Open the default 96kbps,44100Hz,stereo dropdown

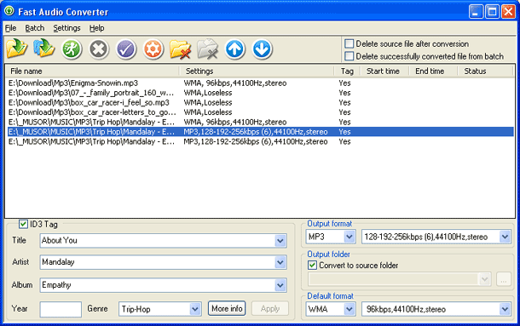(505, 309)
